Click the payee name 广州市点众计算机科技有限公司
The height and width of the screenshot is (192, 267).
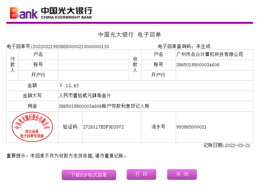point(210,55)
